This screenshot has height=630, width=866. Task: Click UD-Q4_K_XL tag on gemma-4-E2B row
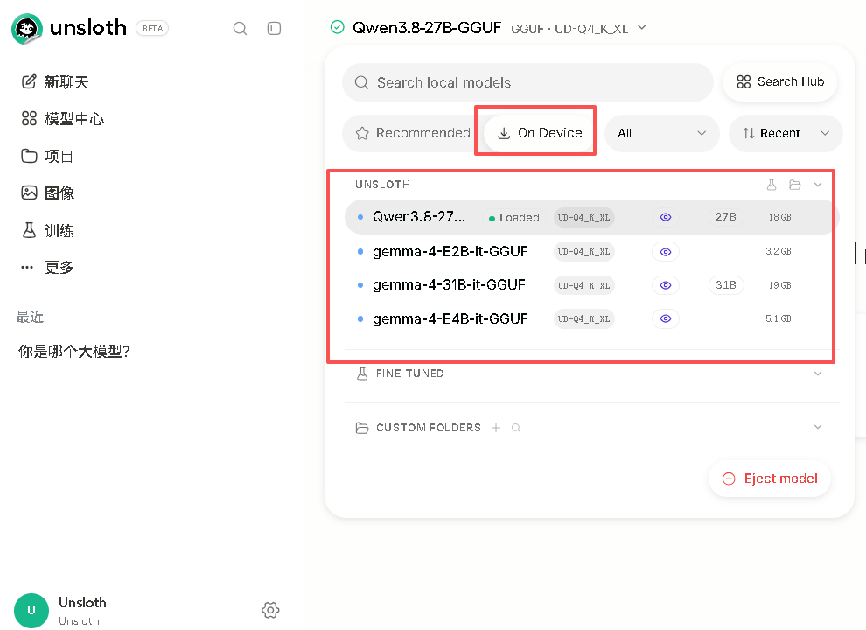coord(583,251)
